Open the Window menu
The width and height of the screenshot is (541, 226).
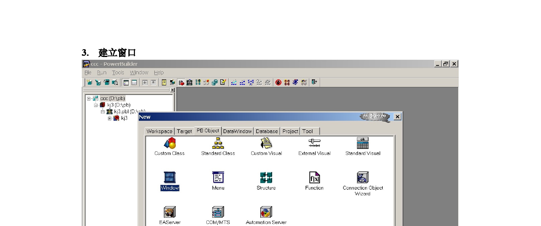point(139,73)
